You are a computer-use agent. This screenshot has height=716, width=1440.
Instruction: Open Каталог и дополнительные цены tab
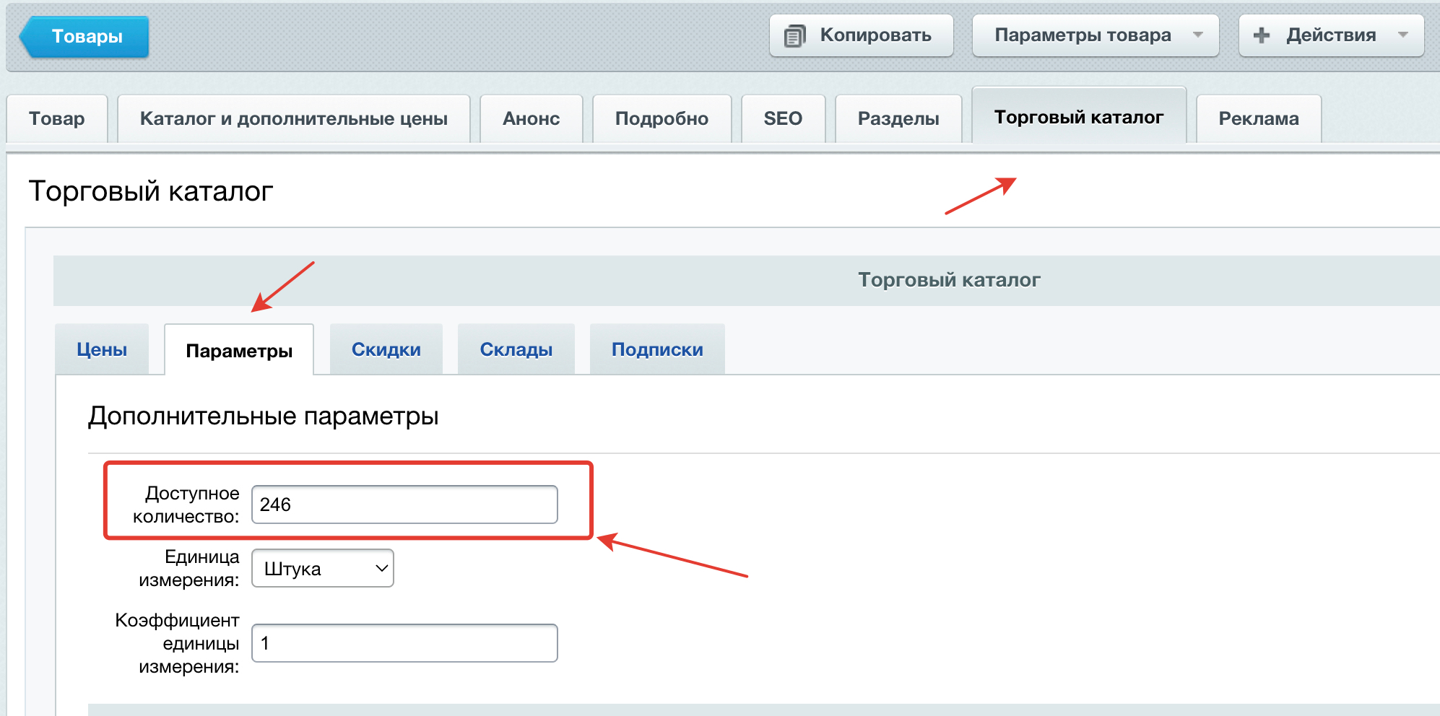294,118
